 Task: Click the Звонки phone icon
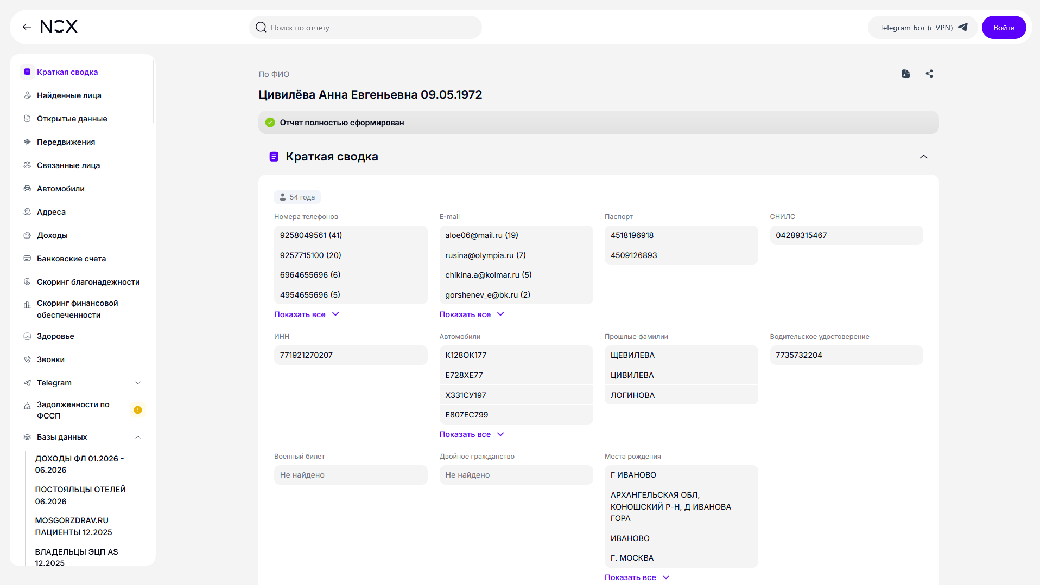27,359
